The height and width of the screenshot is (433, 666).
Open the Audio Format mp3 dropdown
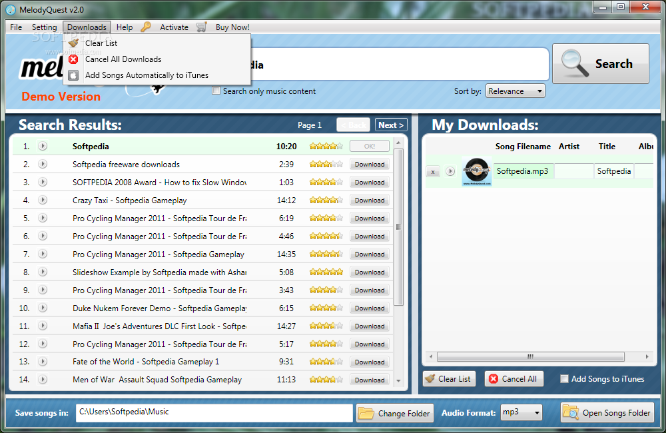click(521, 412)
